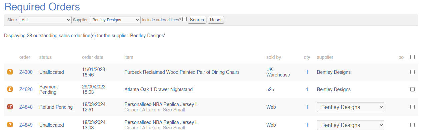This screenshot has height=134, width=422.
Task: Click the Unallocated question-mark icon for order Z4300
Action: pyautogui.click(x=10, y=72)
